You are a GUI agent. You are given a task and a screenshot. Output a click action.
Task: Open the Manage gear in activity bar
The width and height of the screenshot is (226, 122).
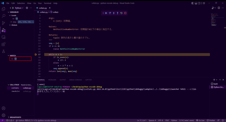(x=3, y=115)
